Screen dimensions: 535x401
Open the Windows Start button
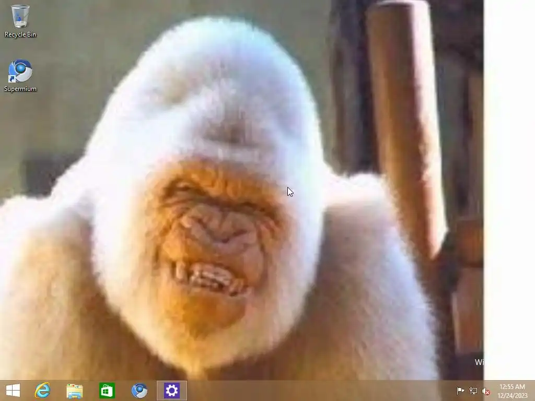13,391
